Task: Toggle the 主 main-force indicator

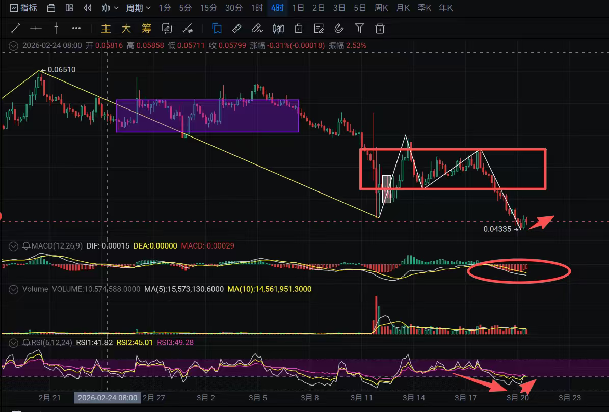Action: click(106, 29)
